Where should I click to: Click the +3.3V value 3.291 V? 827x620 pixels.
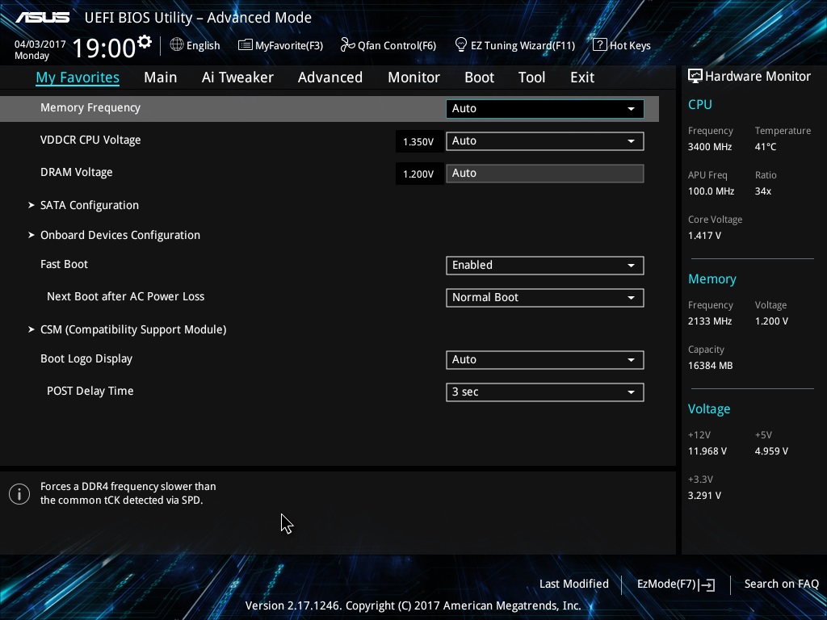[704, 496]
